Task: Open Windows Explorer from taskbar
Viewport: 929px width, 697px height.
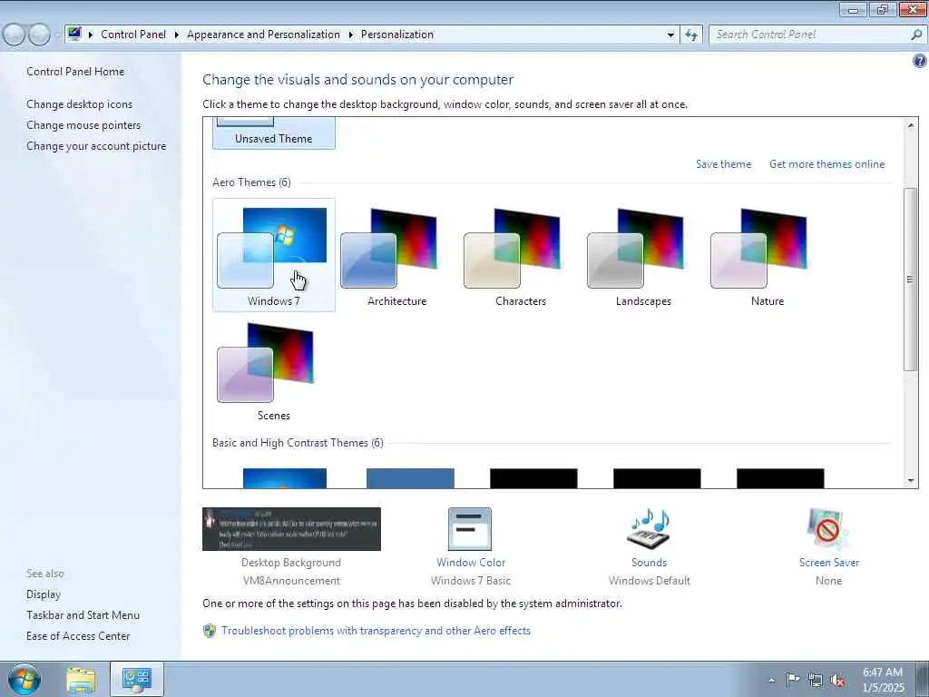Action: click(81, 680)
